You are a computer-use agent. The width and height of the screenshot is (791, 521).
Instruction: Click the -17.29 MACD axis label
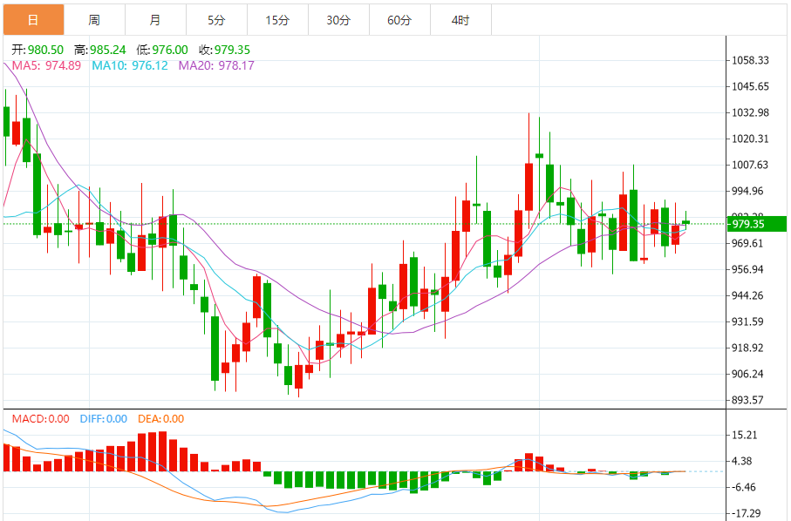747,513
